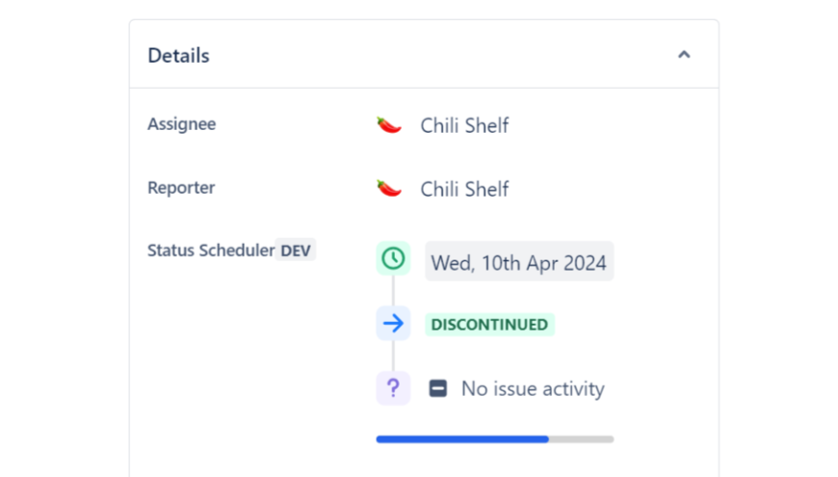The width and height of the screenshot is (838, 477).
Task: Click the Reporter chili pepper avatar
Action: 389,189
